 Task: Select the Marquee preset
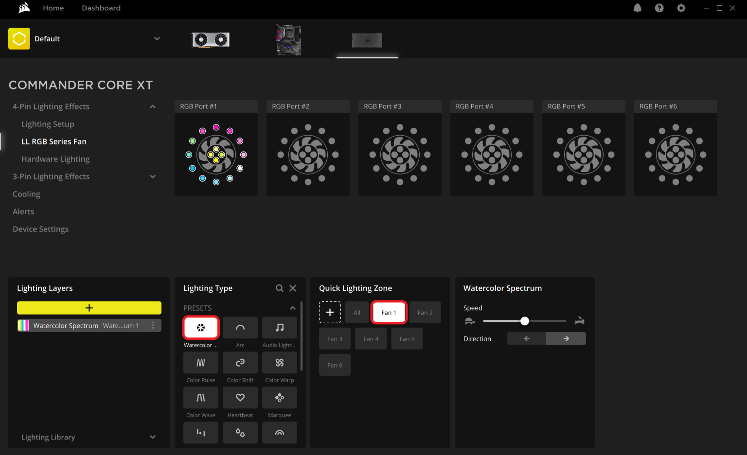[x=280, y=398]
